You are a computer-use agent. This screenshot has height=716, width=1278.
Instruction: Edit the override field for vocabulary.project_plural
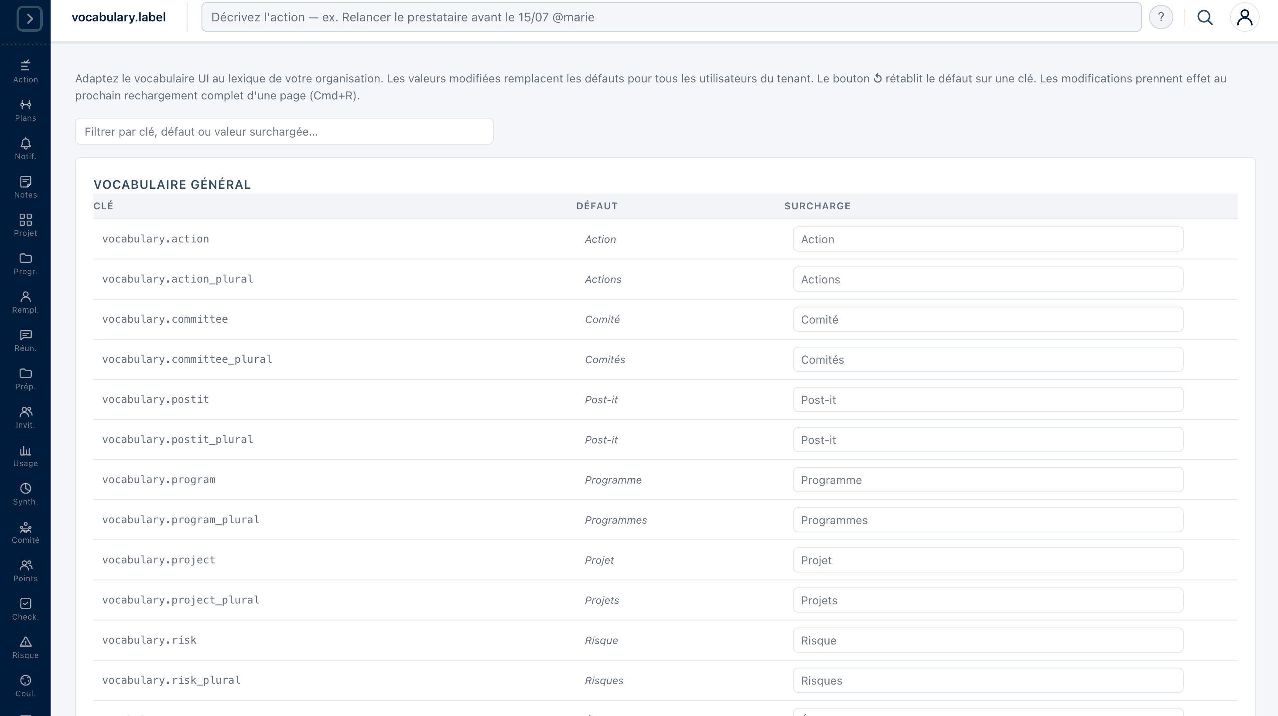(988, 600)
